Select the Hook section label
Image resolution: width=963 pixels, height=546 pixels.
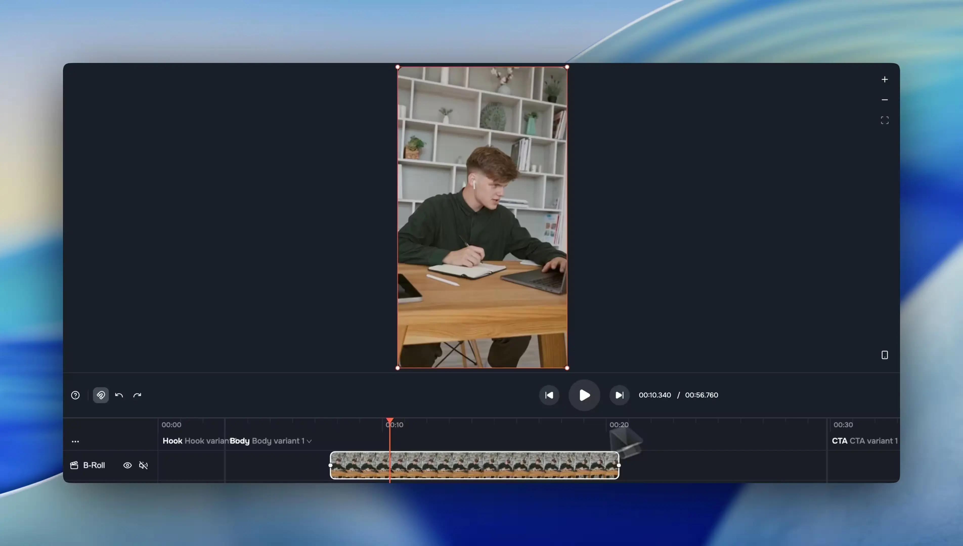click(172, 441)
